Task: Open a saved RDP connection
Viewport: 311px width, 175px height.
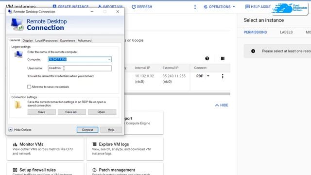Action: [x=102, y=112]
